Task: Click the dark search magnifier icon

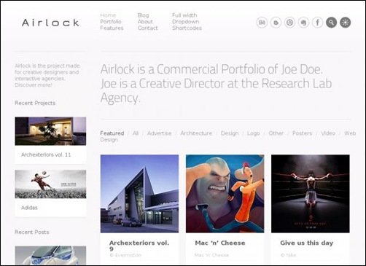Action: coord(331,23)
